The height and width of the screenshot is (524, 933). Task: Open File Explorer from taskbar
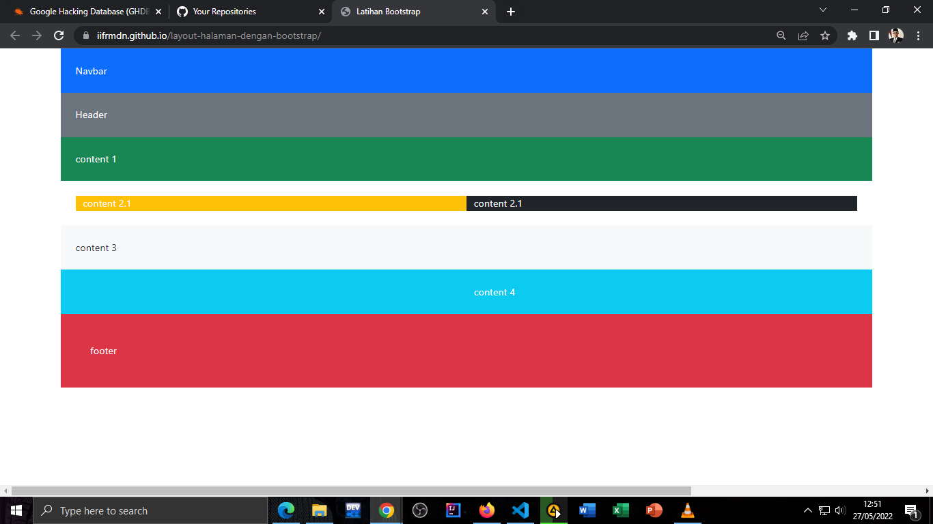pyautogui.click(x=319, y=510)
